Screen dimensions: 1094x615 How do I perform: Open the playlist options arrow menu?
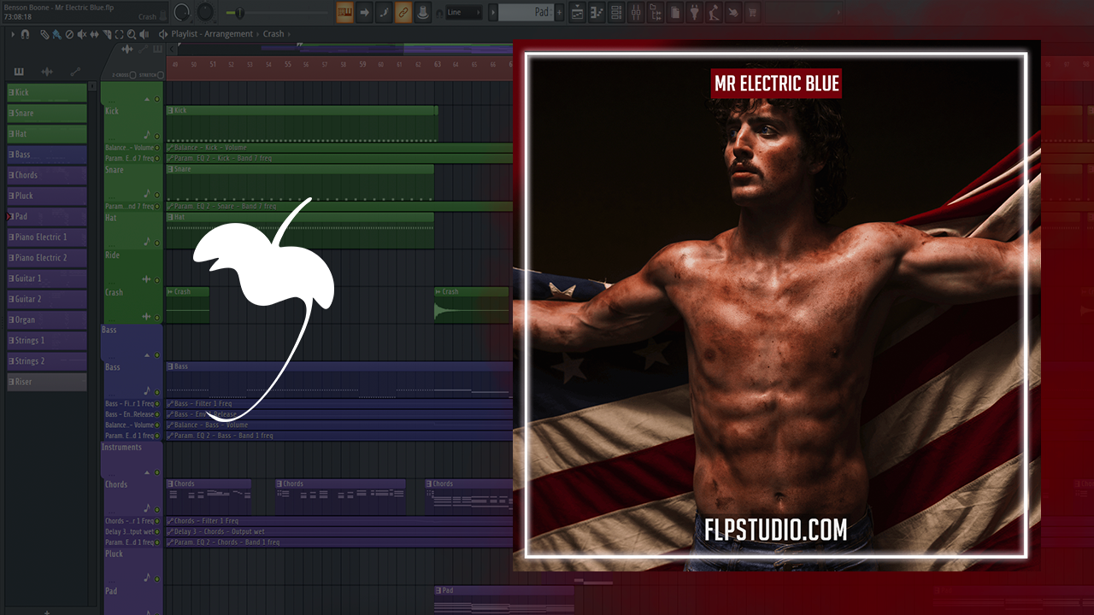pos(13,34)
